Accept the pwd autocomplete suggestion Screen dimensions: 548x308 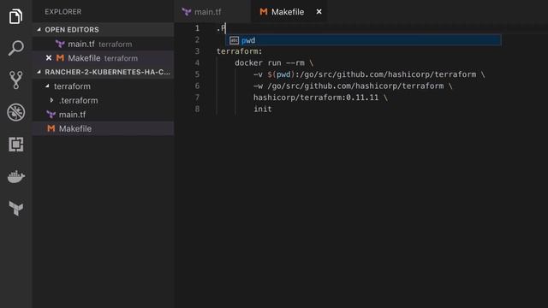363,40
